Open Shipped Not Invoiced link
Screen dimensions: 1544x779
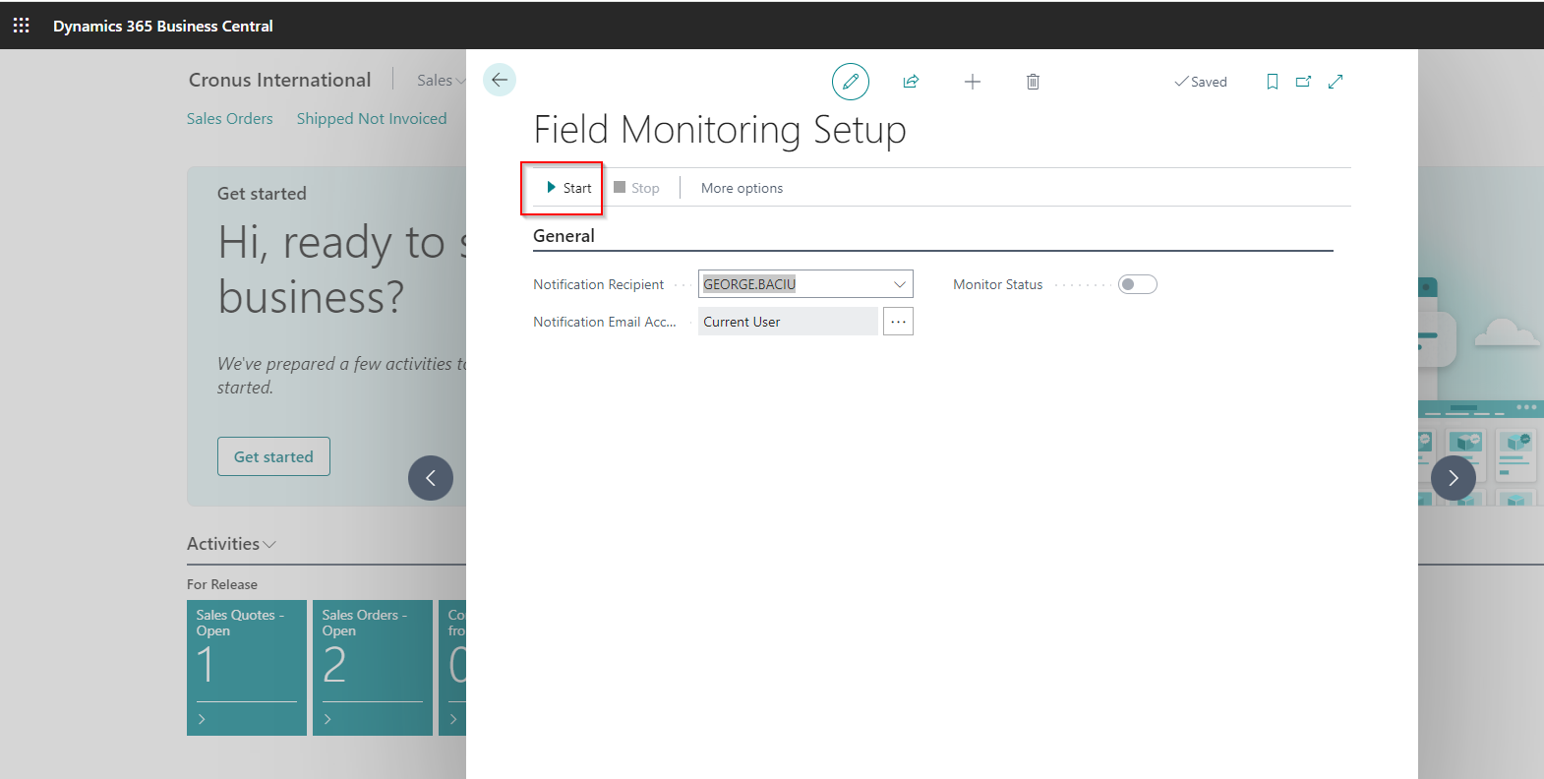(x=372, y=118)
